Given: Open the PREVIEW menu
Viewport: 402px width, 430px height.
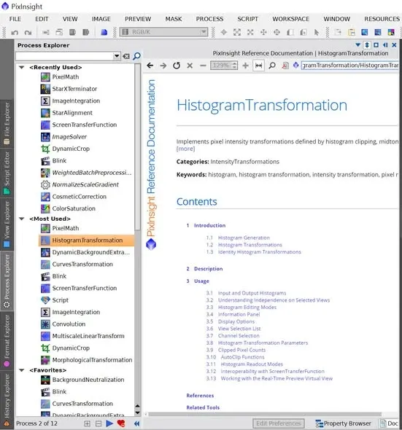Looking at the screenshot, I should (138, 19).
